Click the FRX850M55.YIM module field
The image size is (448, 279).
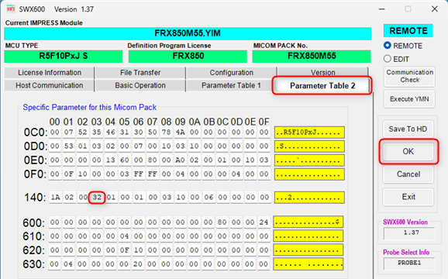click(x=188, y=33)
